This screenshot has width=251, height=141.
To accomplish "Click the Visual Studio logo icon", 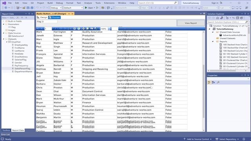I will (4, 3).
